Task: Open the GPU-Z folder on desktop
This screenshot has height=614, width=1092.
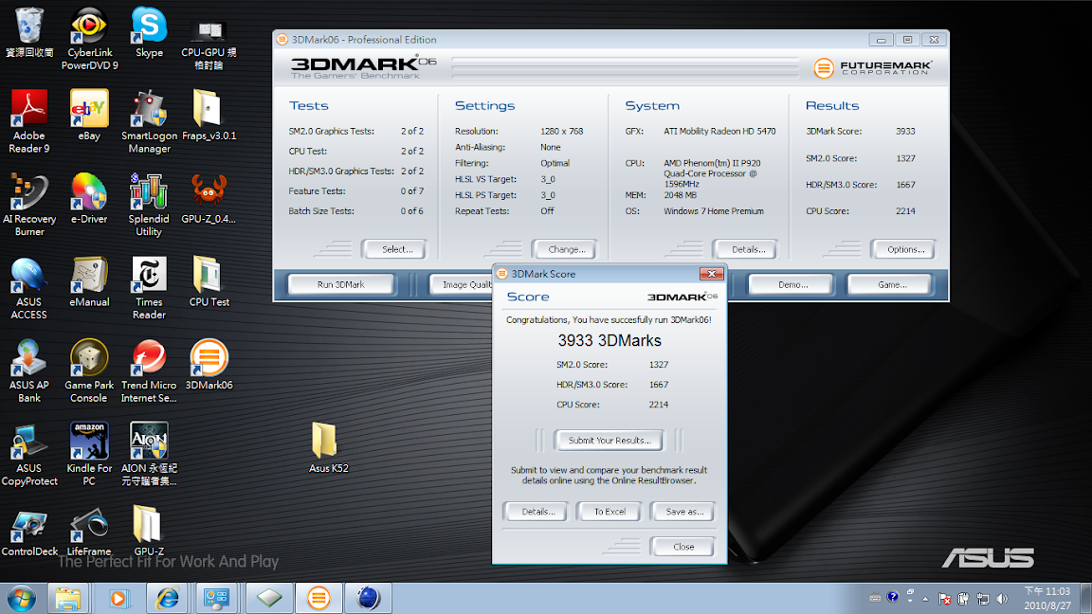Action: coord(149,533)
